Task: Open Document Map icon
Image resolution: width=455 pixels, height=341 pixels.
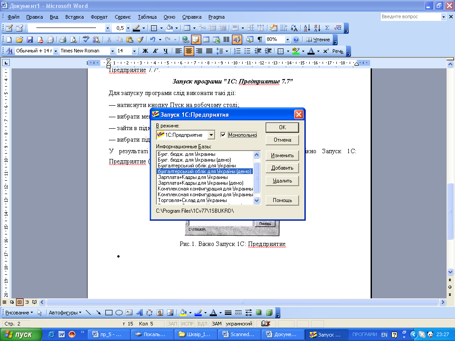Action: tap(250, 40)
